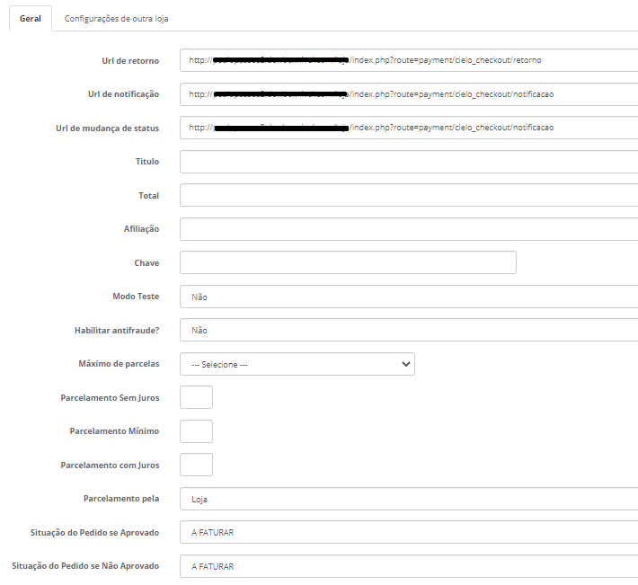The height and width of the screenshot is (585, 638).
Task: Click the Parcelamento pela label
Action: tap(121, 499)
